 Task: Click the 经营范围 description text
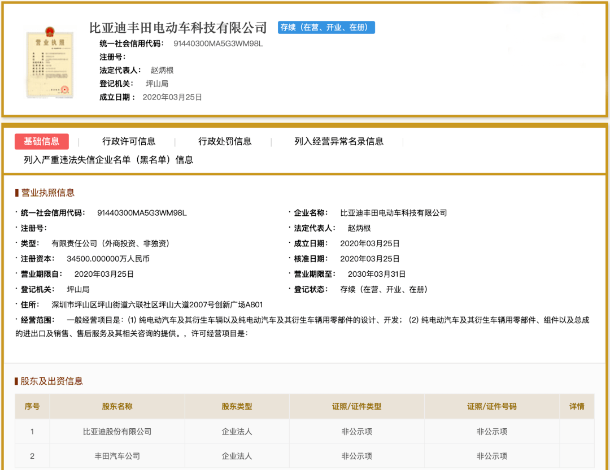[x=302, y=327]
